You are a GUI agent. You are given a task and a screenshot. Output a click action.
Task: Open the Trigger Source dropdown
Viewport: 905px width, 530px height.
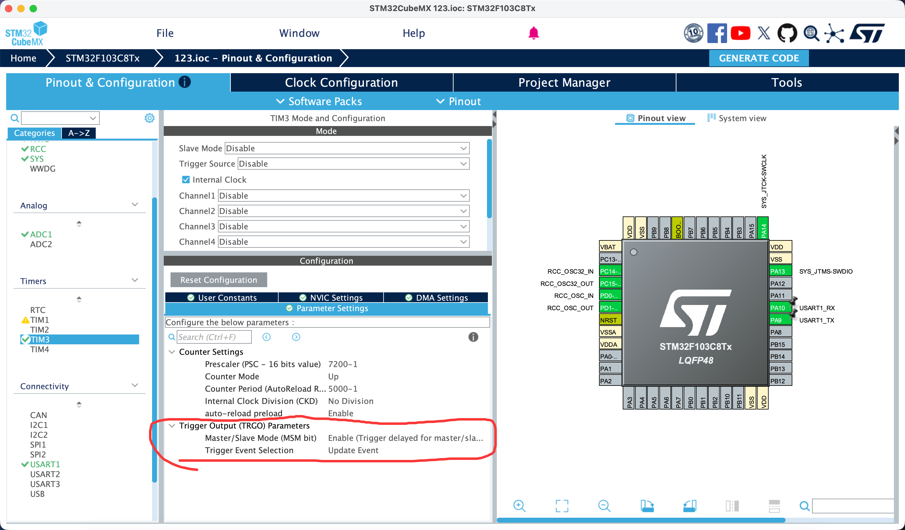click(x=353, y=164)
